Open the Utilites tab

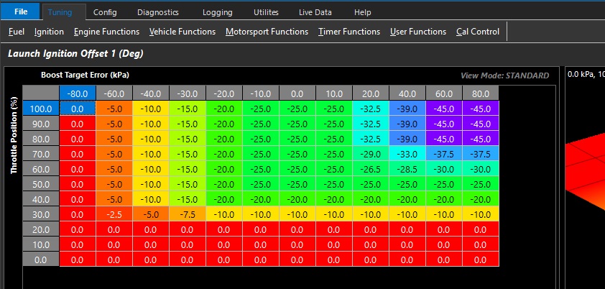(266, 12)
